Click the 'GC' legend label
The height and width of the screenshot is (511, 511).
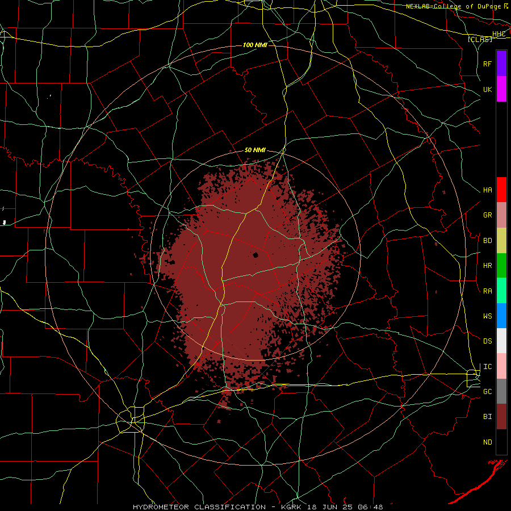487,391
